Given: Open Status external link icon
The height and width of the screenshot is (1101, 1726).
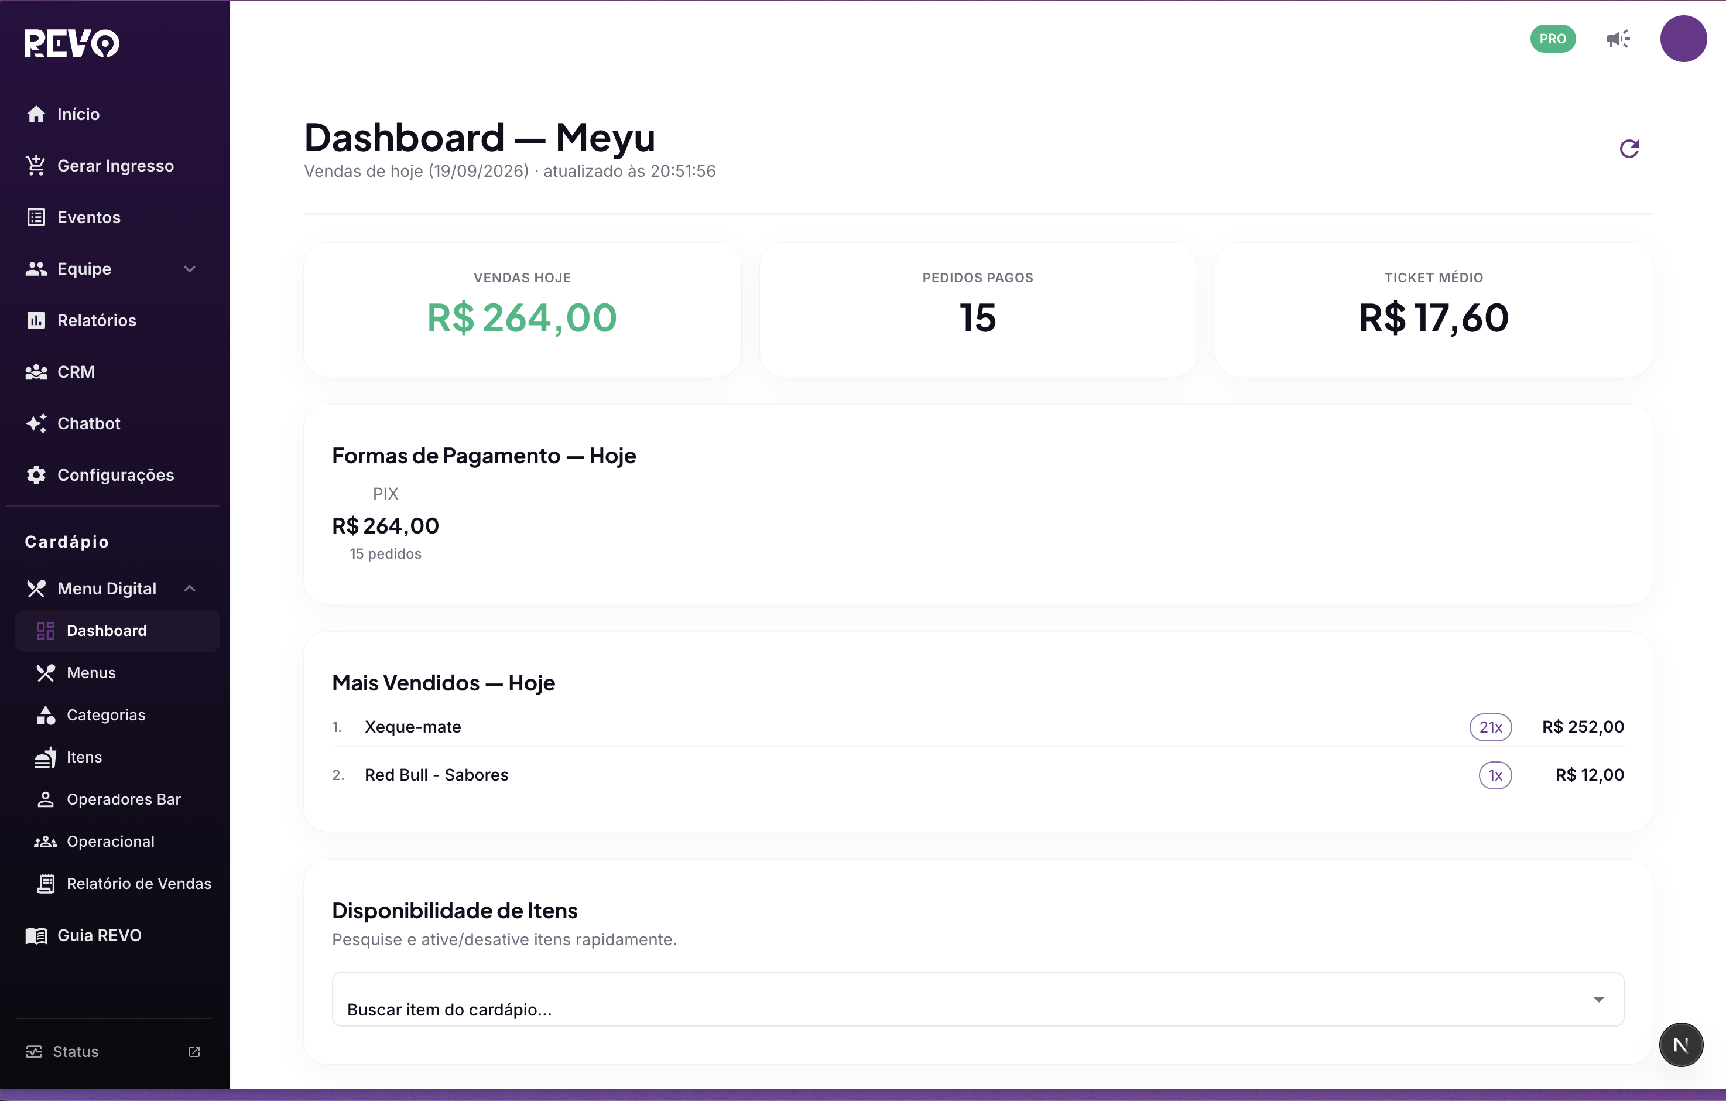Looking at the screenshot, I should point(194,1052).
